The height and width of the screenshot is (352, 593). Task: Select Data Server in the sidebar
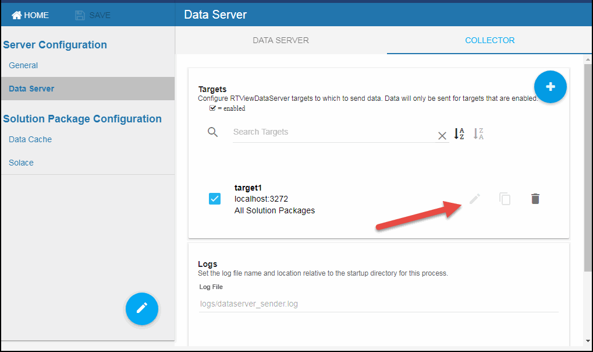[31, 89]
